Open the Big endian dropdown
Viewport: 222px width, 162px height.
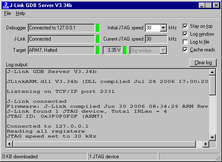(x=163, y=50)
